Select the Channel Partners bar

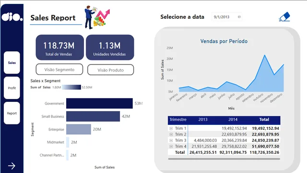pyautogui.click(x=67, y=155)
